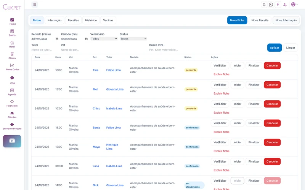This screenshot has width=305, height=190.
Task: Open Financeiro piggy bank icon
Action: 12,101
